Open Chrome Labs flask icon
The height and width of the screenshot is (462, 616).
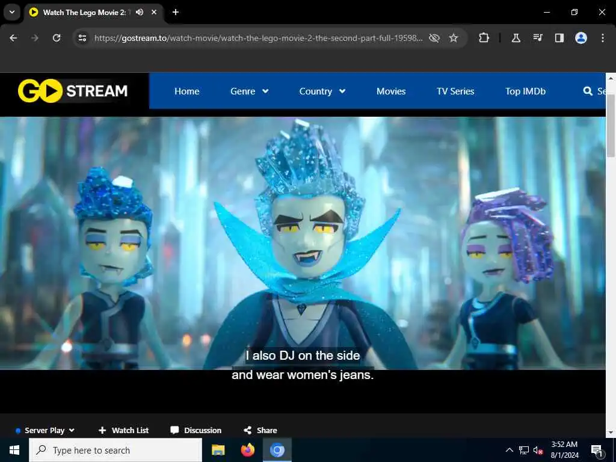516,38
